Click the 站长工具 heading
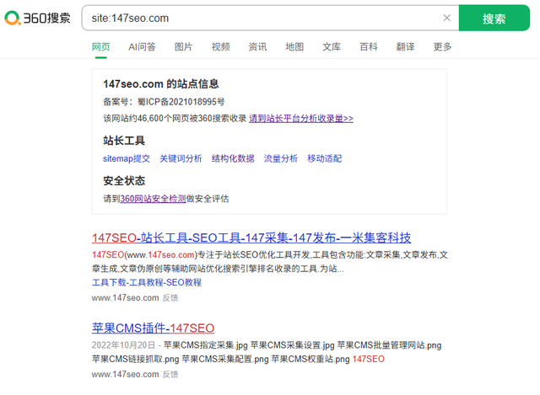 click(124, 141)
